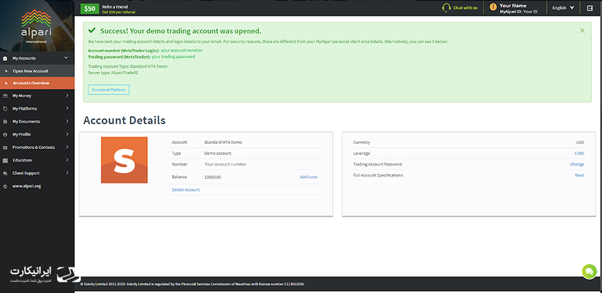Expand the My Documents submenu arrow

67,122
